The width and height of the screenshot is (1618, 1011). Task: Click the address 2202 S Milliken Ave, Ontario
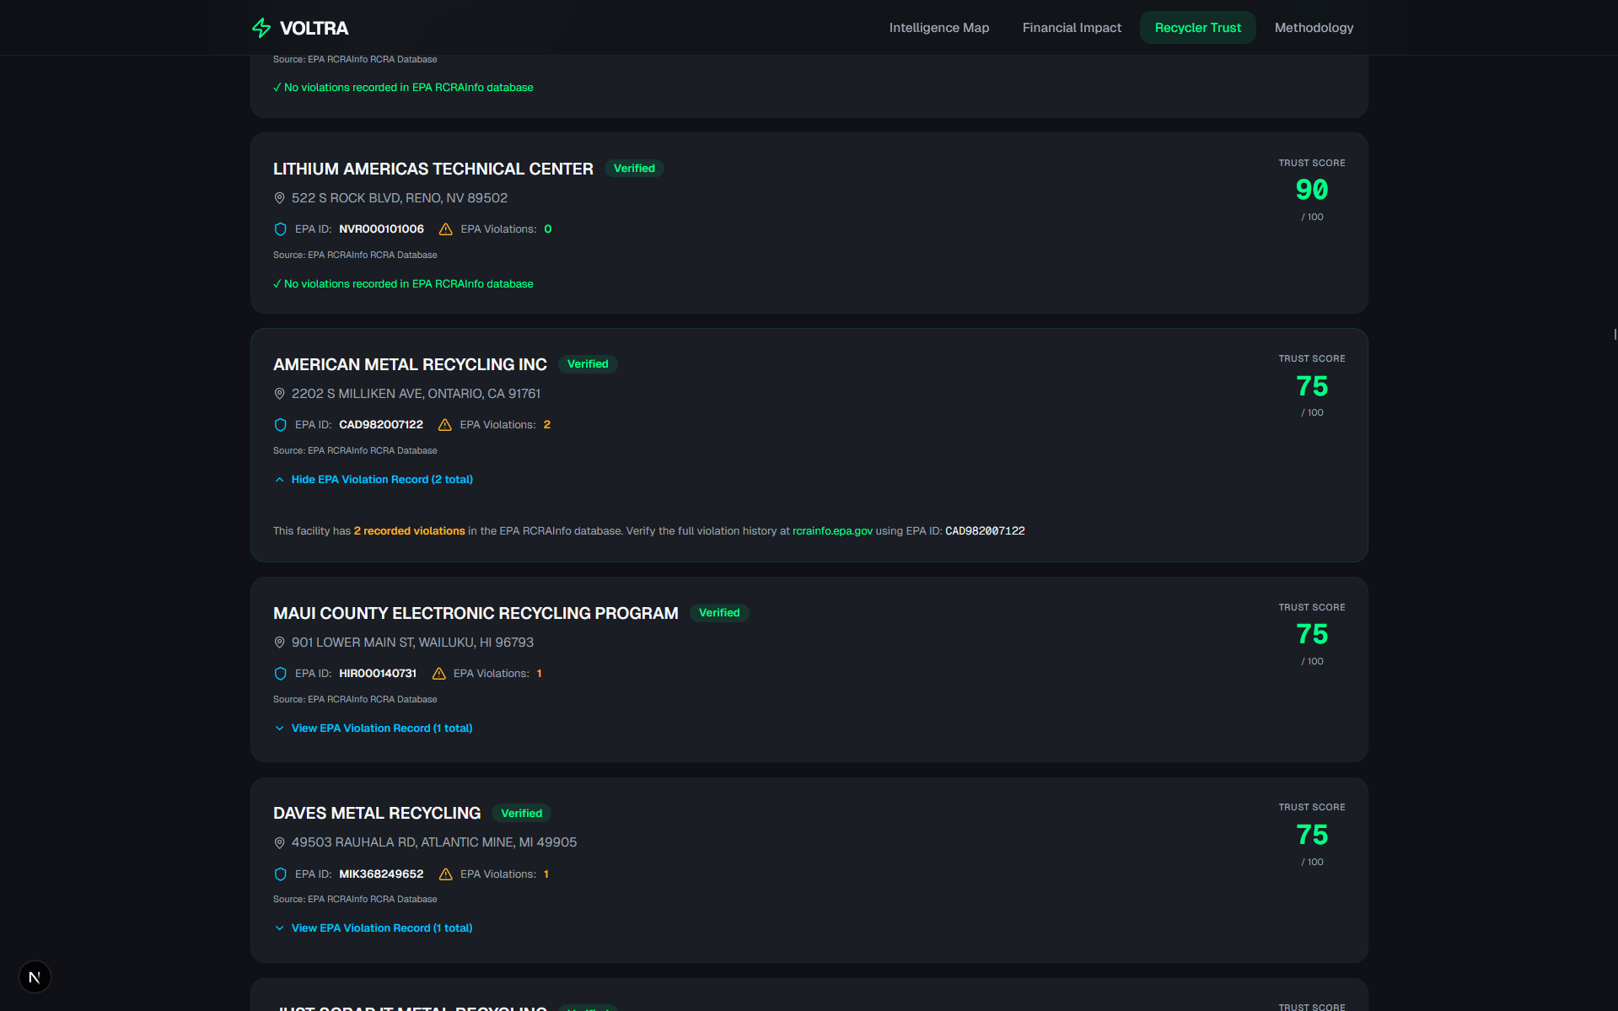pos(416,394)
